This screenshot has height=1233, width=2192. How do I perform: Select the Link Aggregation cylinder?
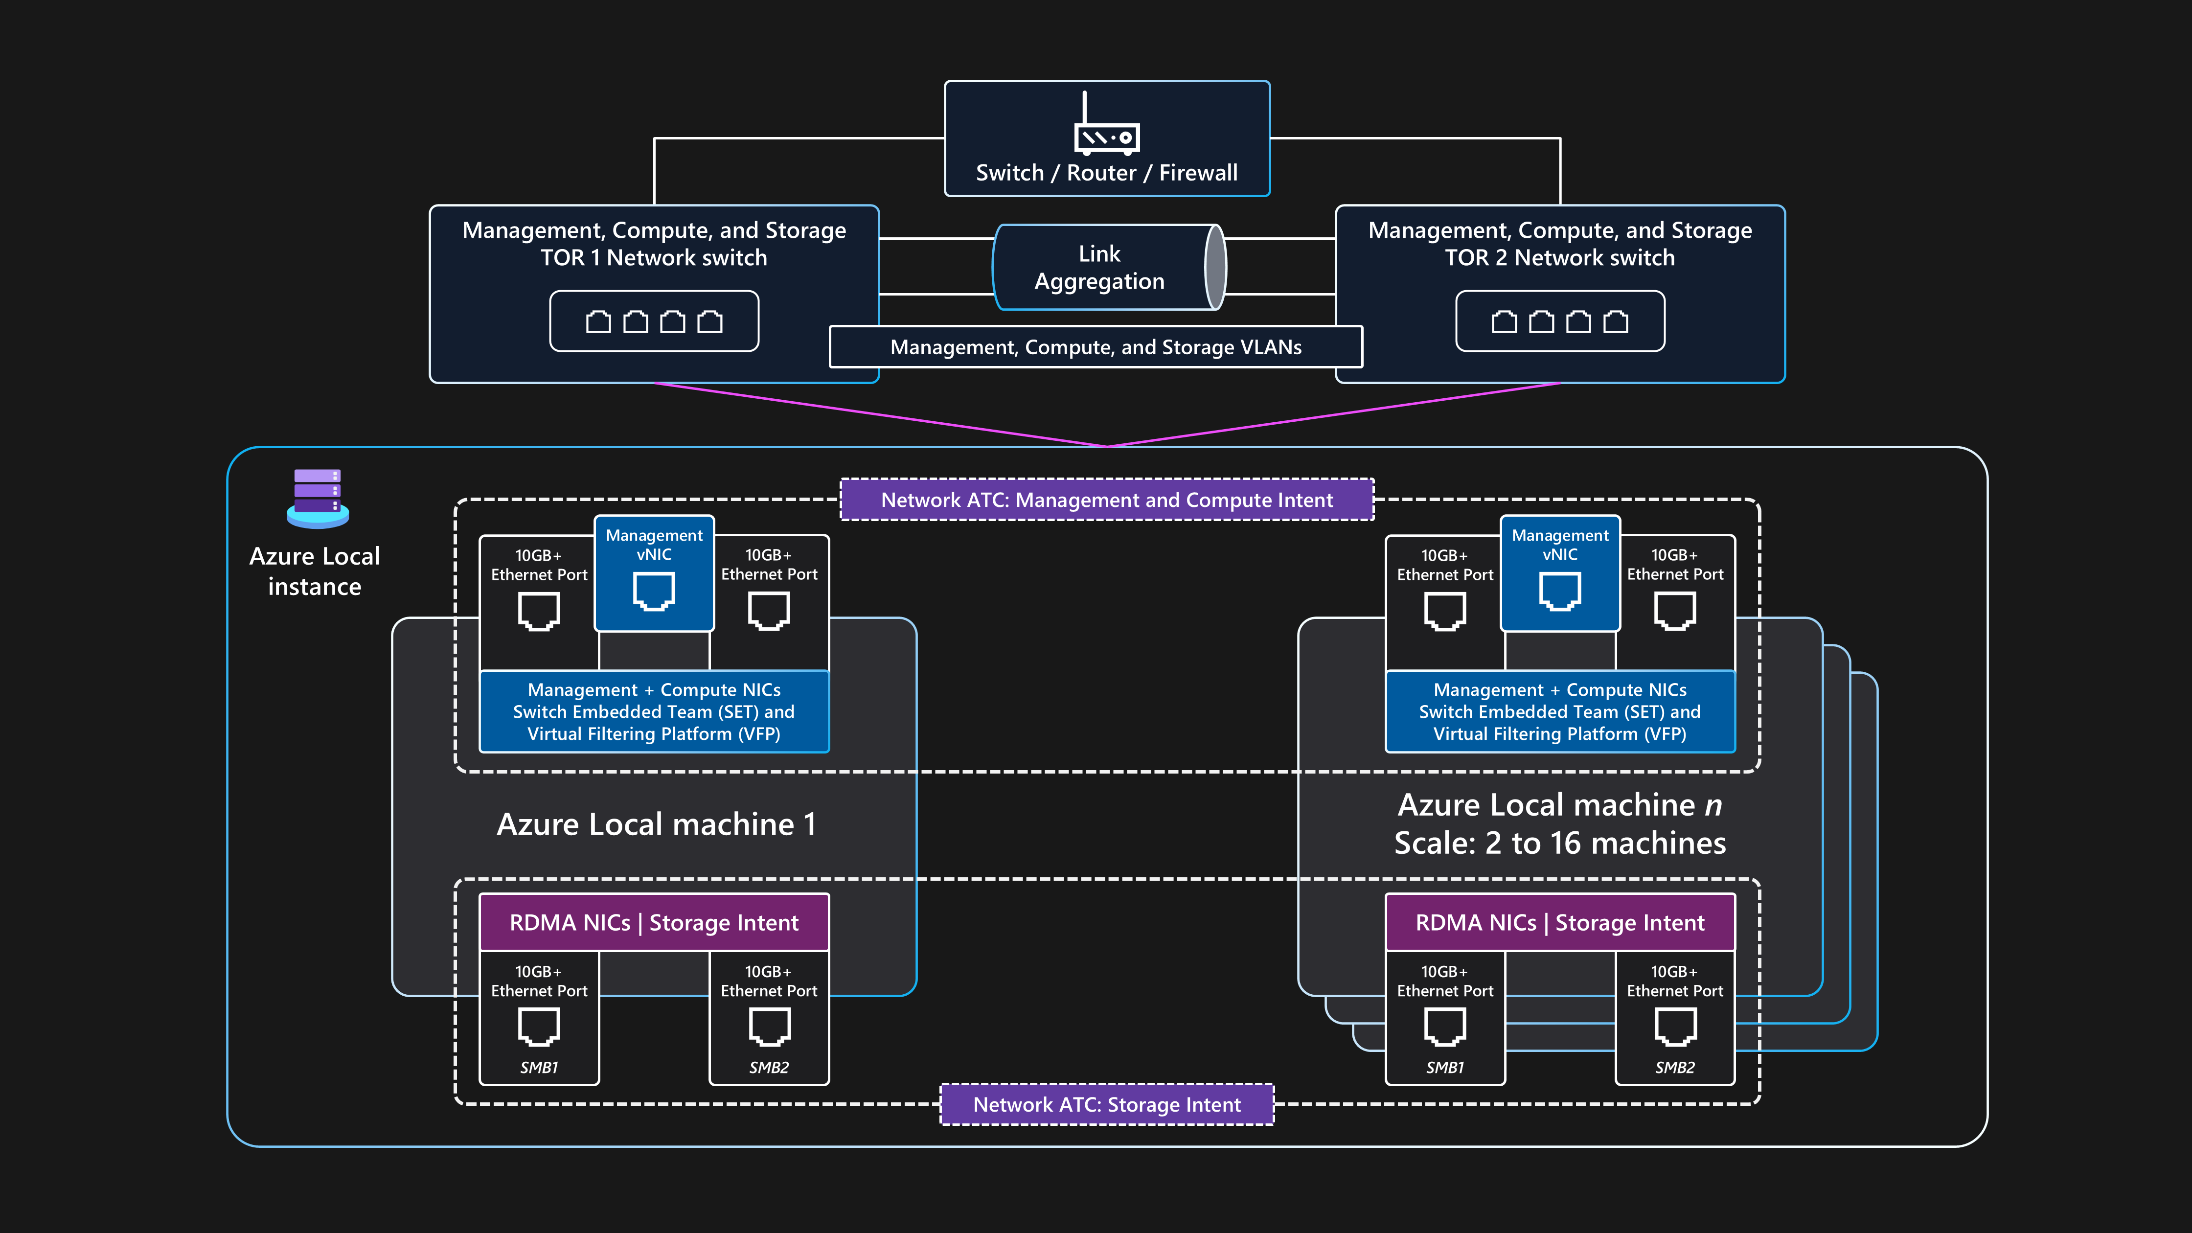(x=1109, y=267)
